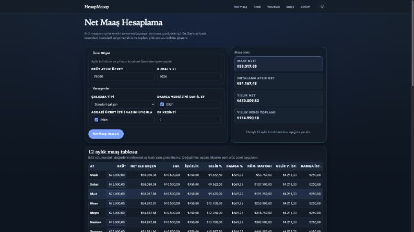Toggle Asgari Ücret İstisnasını Uygula checkbox
Viewport: 414px width, 232px height.
click(97, 120)
